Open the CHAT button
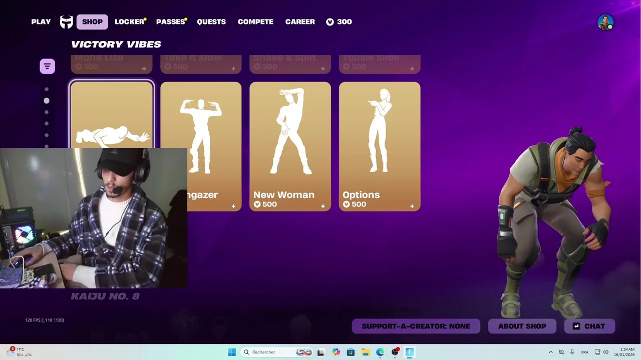This screenshot has height=360, width=641. (x=589, y=326)
